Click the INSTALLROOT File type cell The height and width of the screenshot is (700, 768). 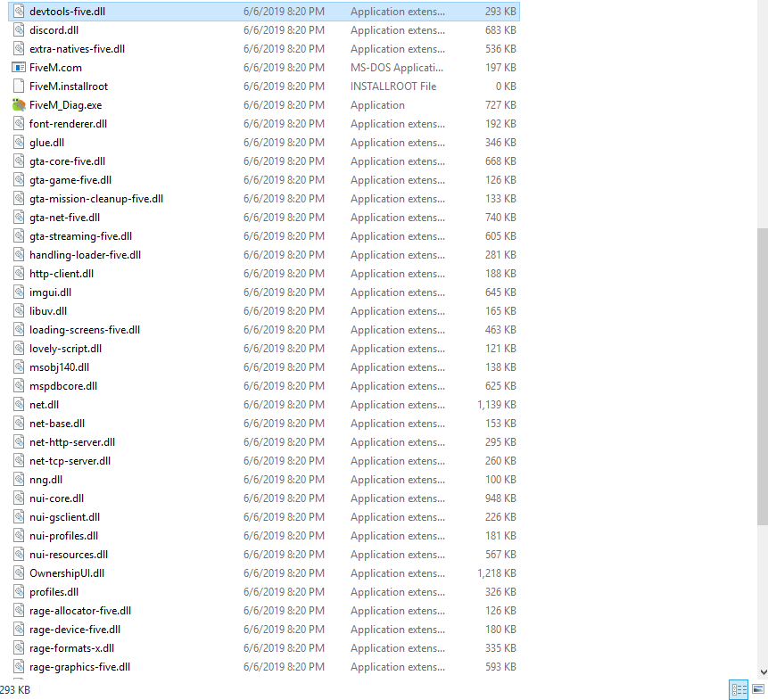click(x=393, y=86)
